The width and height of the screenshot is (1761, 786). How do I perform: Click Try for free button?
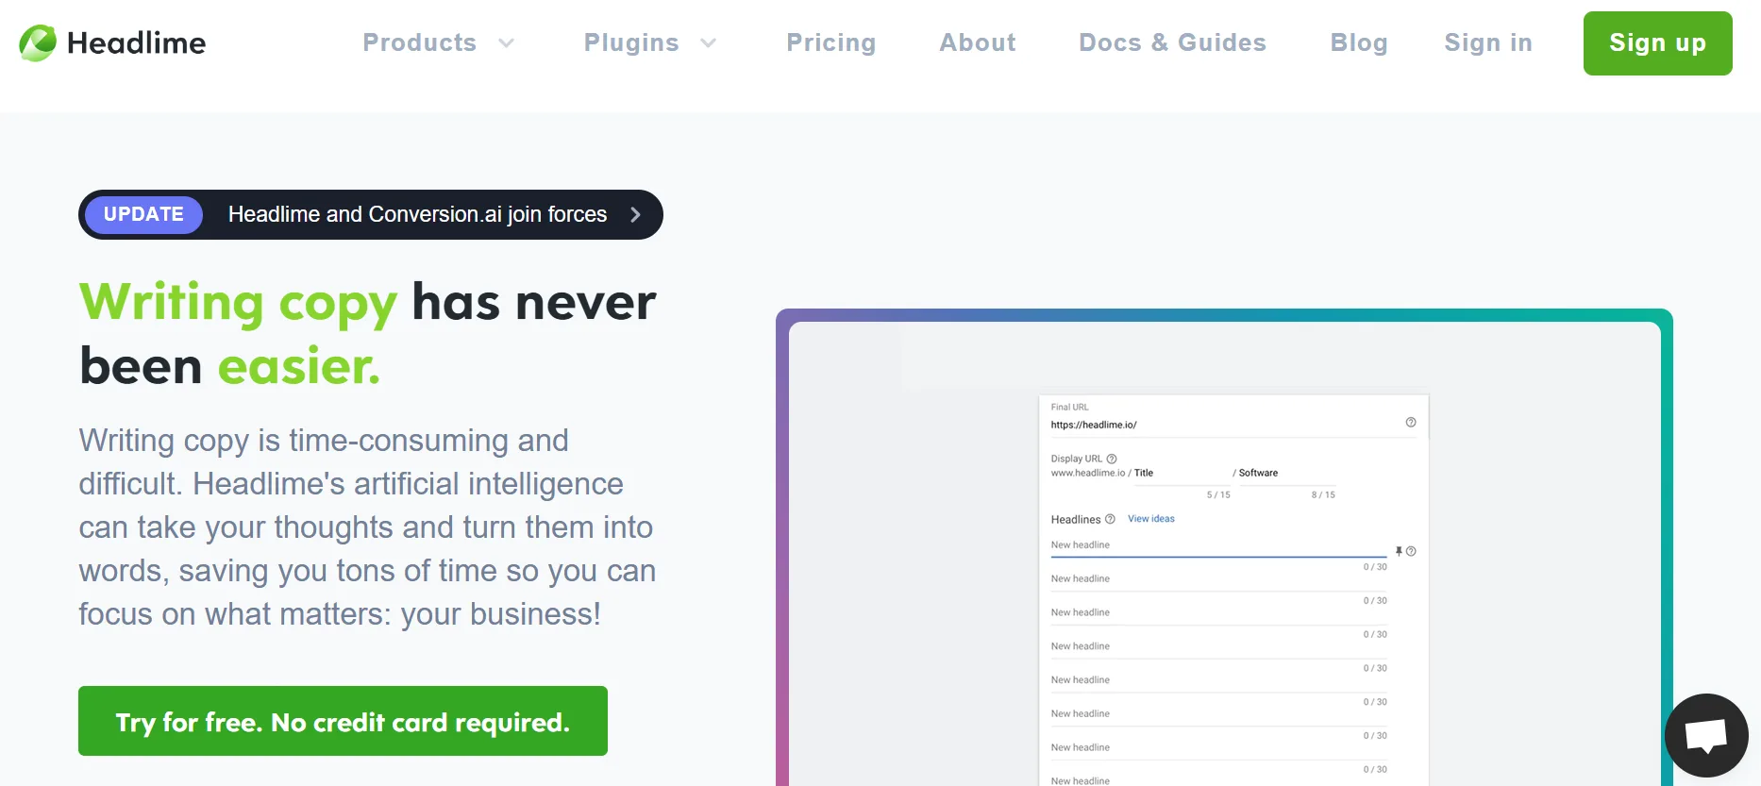tap(343, 721)
